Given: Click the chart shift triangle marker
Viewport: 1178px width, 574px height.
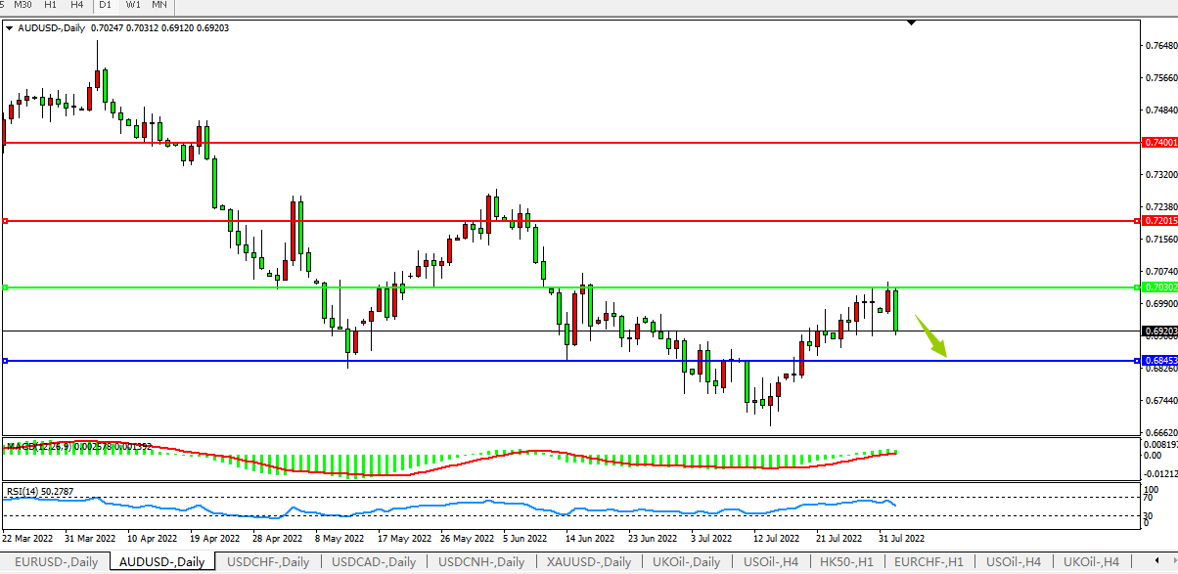Looking at the screenshot, I should (911, 22).
